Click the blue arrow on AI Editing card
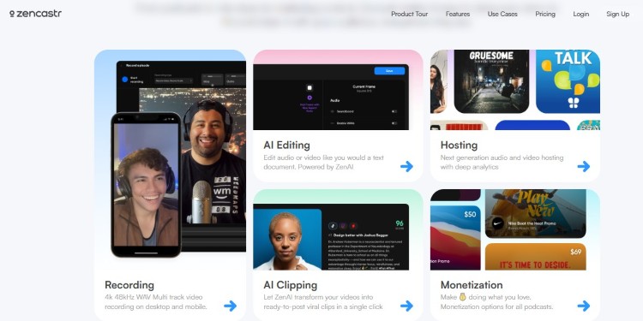Image resolution: width=643 pixels, height=321 pixels. pos(406,166)
